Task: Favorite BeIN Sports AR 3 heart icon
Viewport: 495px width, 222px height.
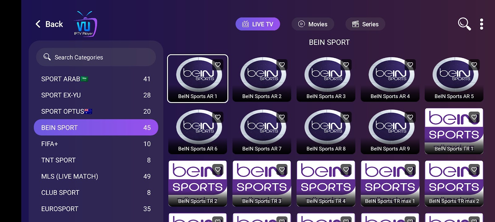Action: click(346, 65)
